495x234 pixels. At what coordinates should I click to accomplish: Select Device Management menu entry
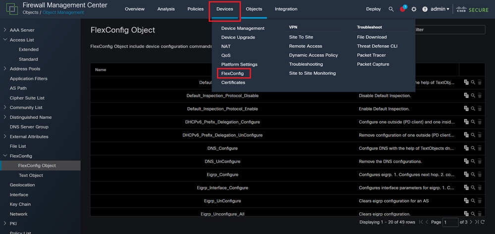[x=243, y=28]
